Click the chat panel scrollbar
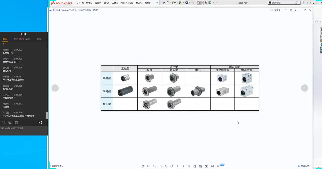Image resolution: width=322 pixels, height=169 pixels. coord(47,115)
